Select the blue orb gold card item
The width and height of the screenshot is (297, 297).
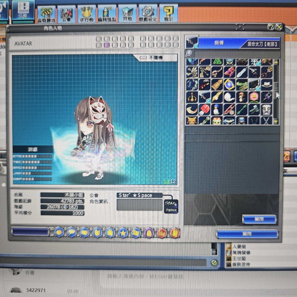point(229,84)
